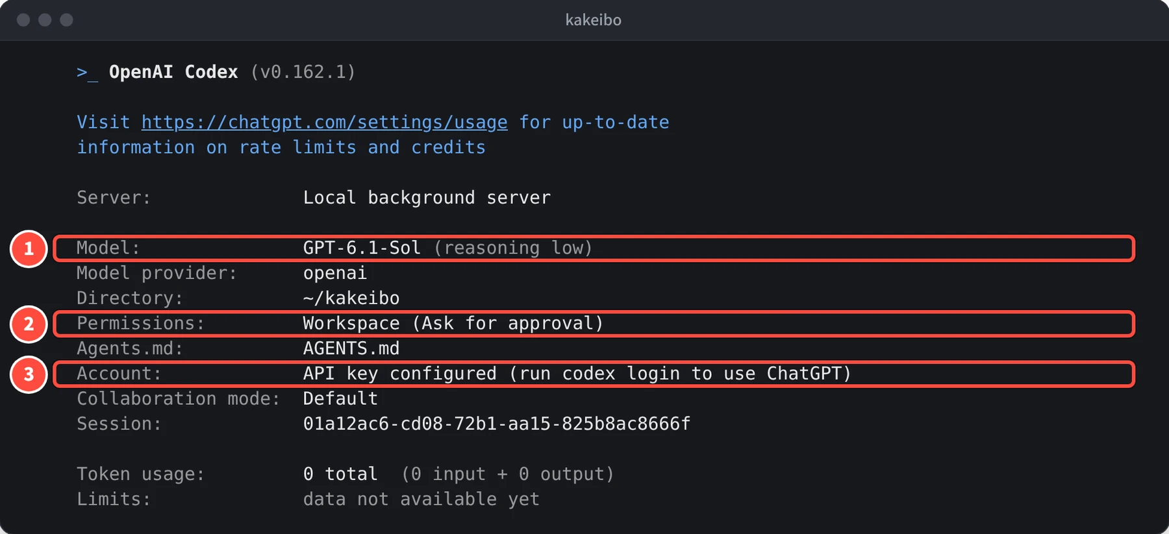Viewport: 1169px width, 534px height.
Task: Click the Directory: label
Action: (x=130, y=298)
